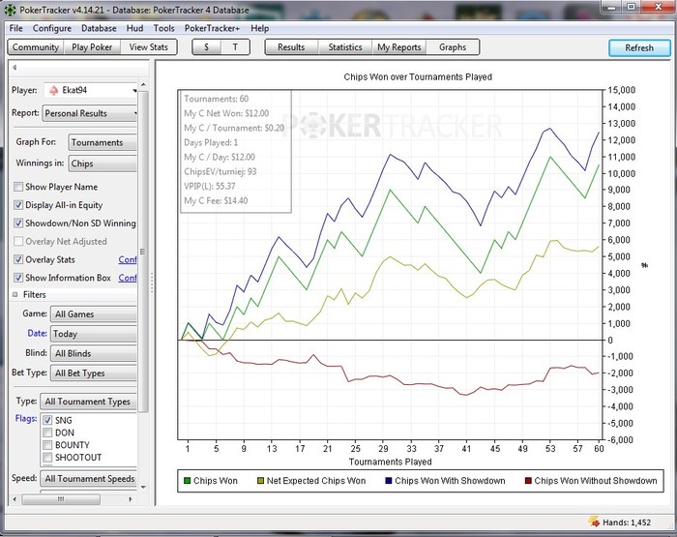Image resolution: width=677 pixels, height=537 pixels.
Task: Click the Flags label link
Action: click(x=26, y=418)
